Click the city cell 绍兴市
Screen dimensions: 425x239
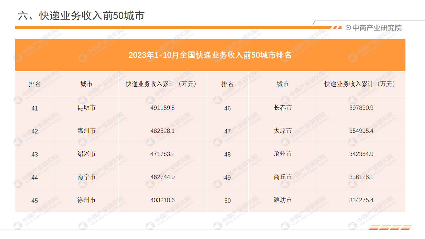point(86,154)
